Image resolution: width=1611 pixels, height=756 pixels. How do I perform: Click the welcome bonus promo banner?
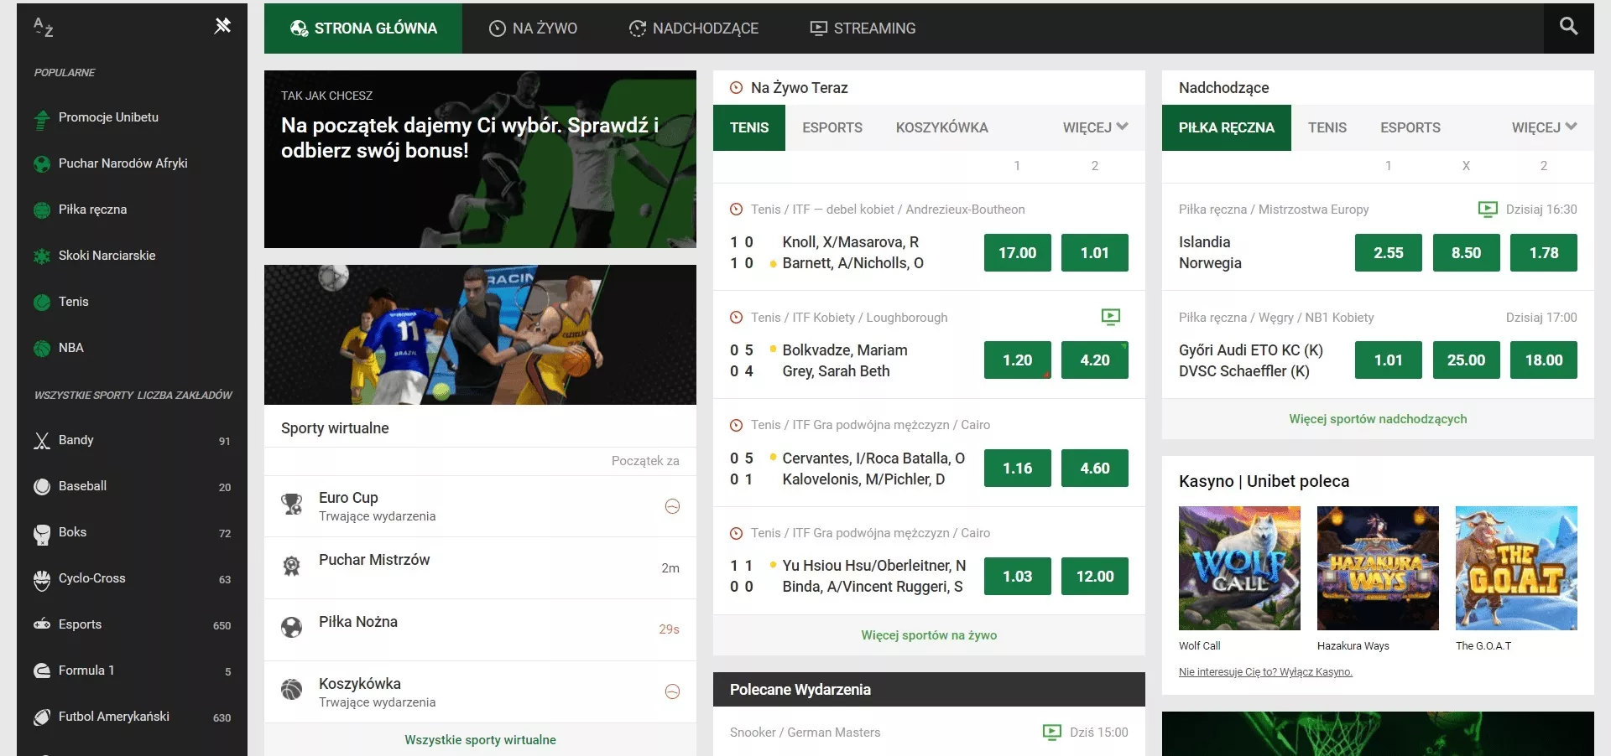coord(480,159)
